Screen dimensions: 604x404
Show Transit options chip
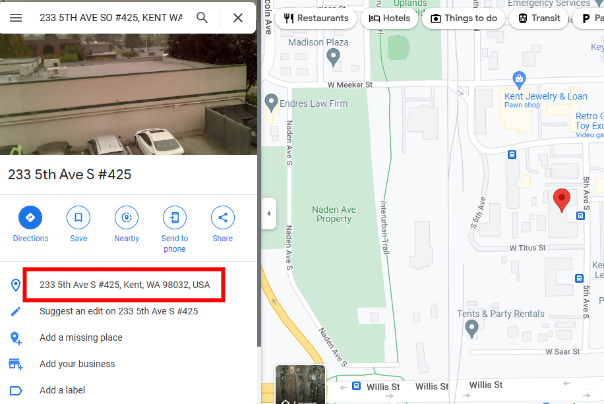539,18
